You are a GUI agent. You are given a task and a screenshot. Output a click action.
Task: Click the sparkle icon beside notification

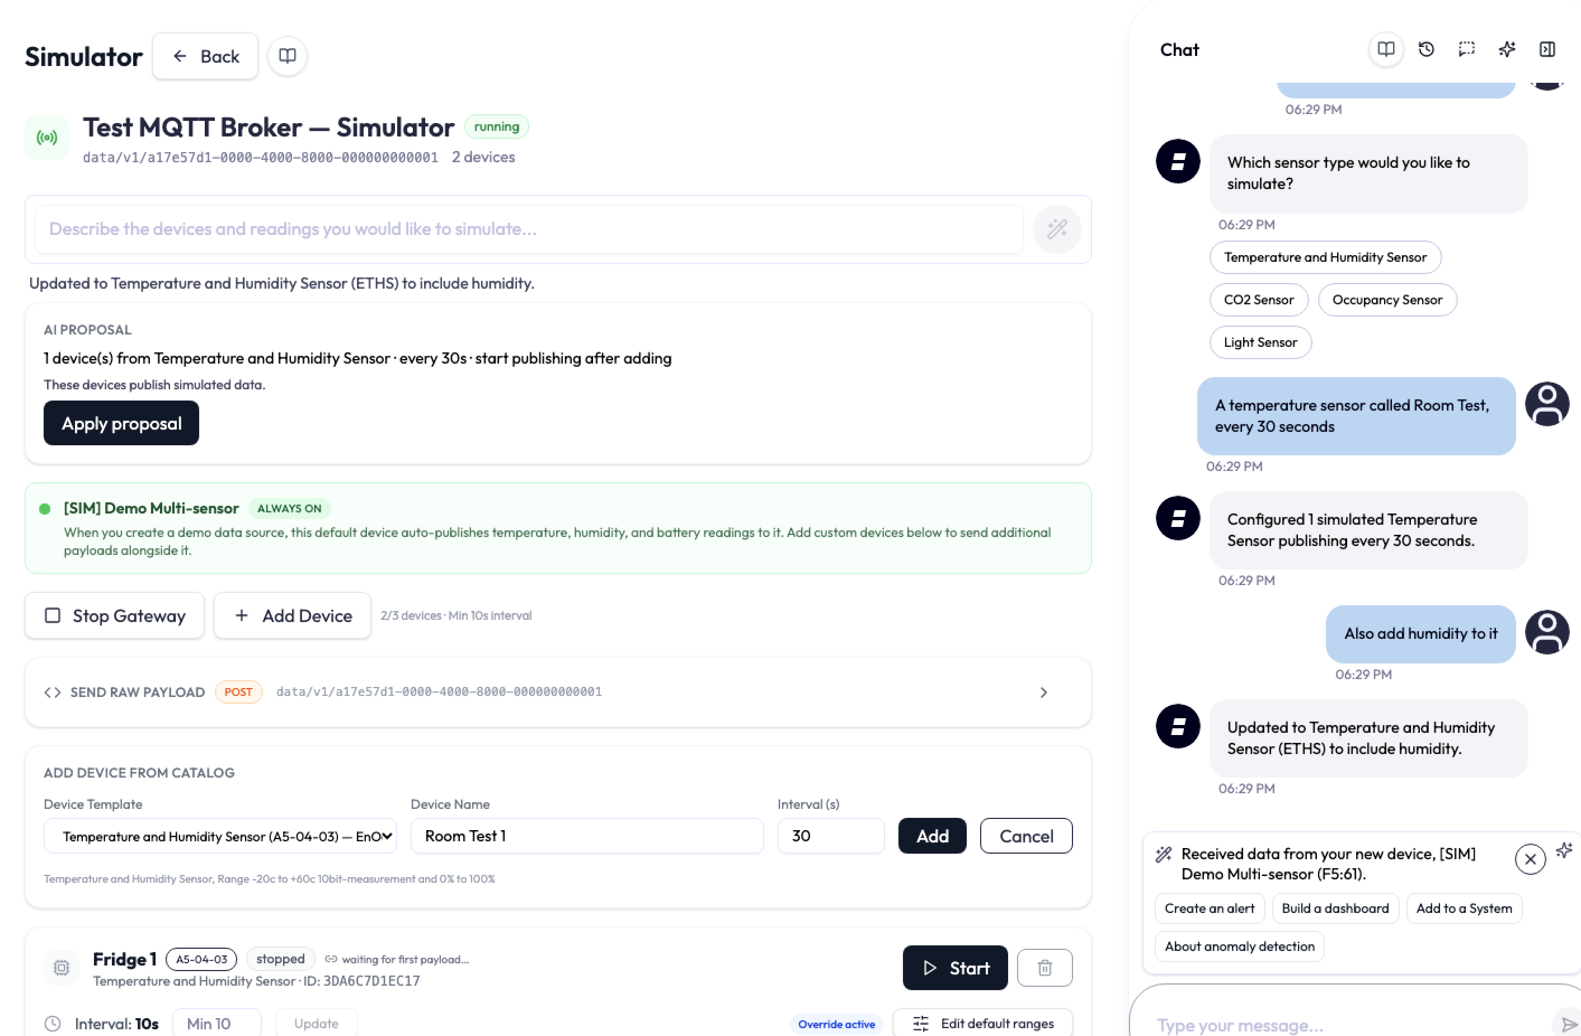coord(1564,850)
